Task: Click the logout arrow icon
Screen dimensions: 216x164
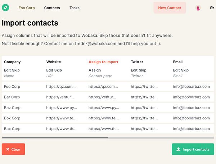Action: click(x=212, y=8)
